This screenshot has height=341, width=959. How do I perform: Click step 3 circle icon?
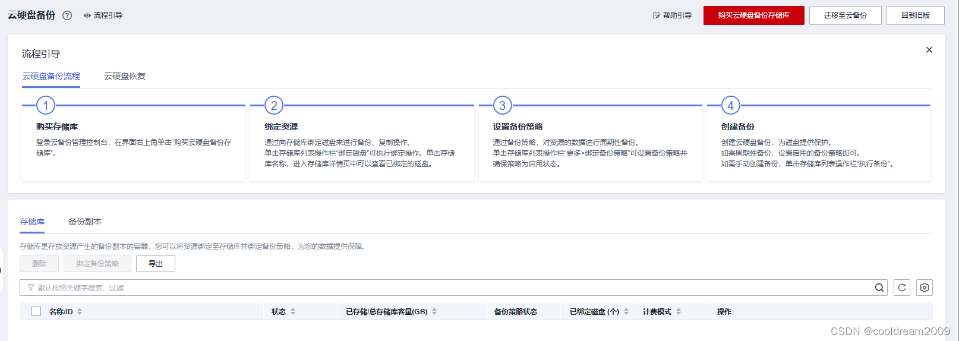point(503,106)
